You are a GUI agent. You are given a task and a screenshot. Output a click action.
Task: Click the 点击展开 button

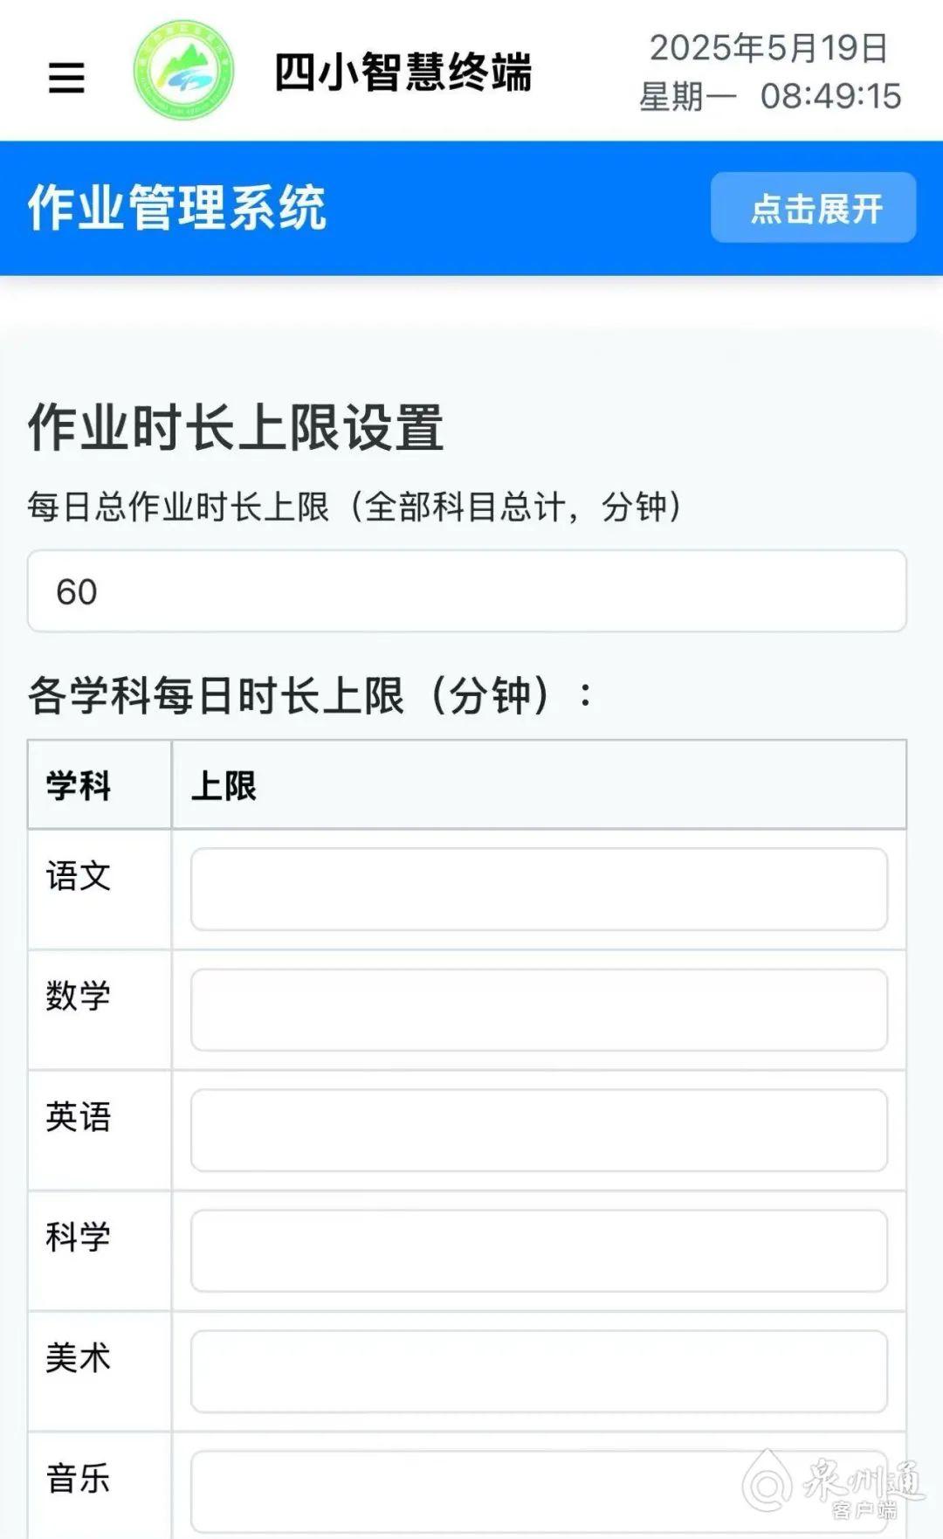click(813, 208)
